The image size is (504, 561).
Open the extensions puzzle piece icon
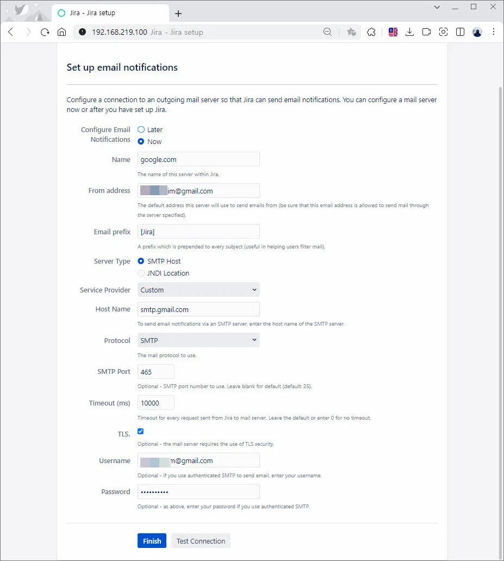point(371,32)
